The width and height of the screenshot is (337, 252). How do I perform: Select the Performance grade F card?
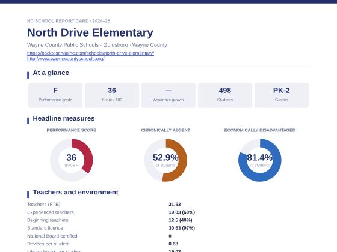(x=55, y=95)
